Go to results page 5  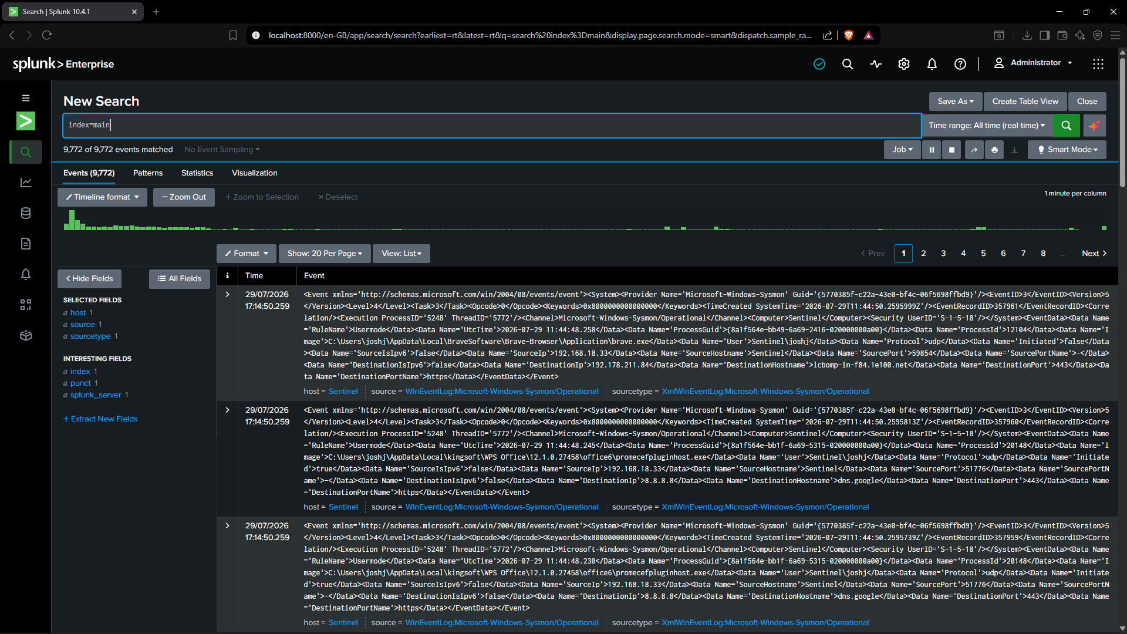[983, 254]
